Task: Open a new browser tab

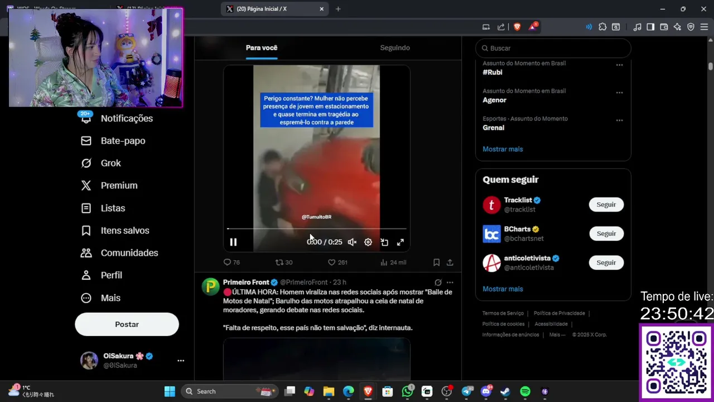Action: tap(338, 9)
